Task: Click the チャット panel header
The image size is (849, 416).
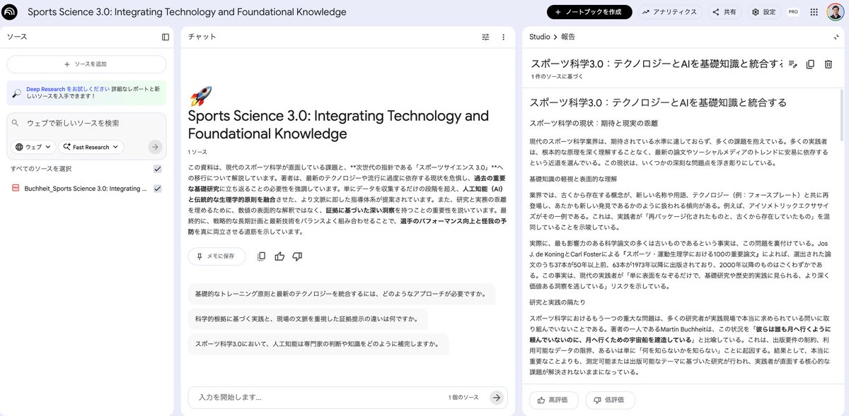Action: [x=202, y=37]
